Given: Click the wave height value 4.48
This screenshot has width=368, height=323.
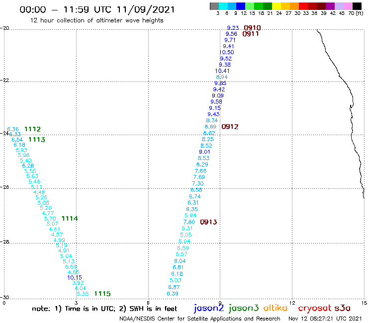Looking at the screenshot, I should click(x=39, y=192).
